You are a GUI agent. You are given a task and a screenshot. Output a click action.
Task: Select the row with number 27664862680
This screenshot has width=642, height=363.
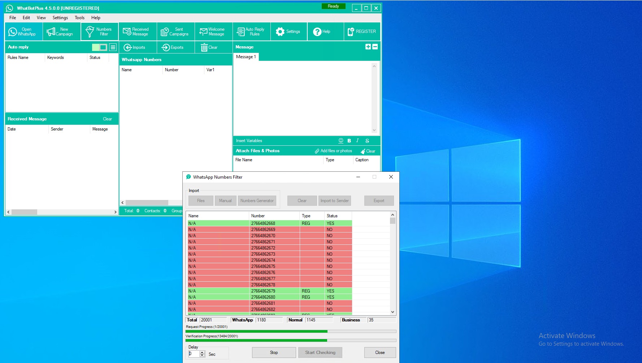click(x=270, y=297)
